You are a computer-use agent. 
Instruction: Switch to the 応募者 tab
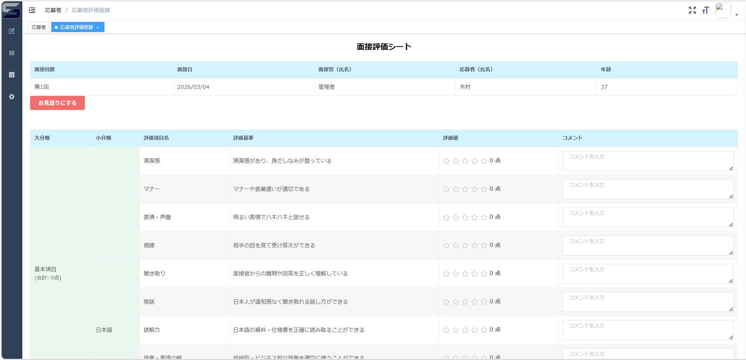(x=38, y=27)
